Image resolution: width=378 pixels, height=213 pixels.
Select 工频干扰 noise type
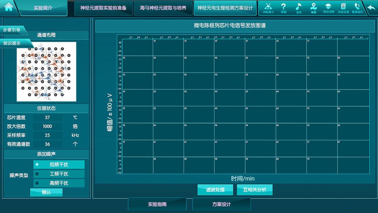click(x=59, y=174)
